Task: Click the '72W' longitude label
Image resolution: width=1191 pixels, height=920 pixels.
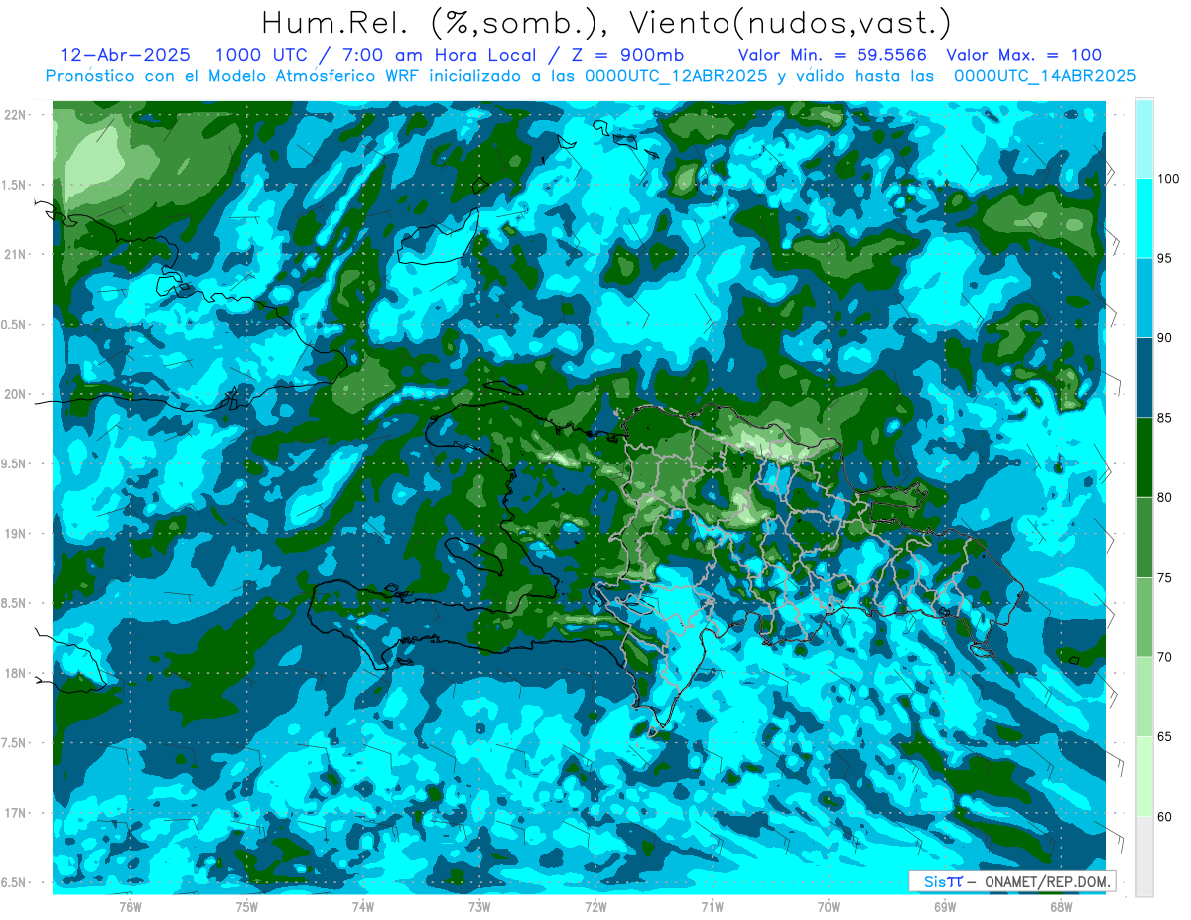Action: pyautogui.click(x=595, y=907)
